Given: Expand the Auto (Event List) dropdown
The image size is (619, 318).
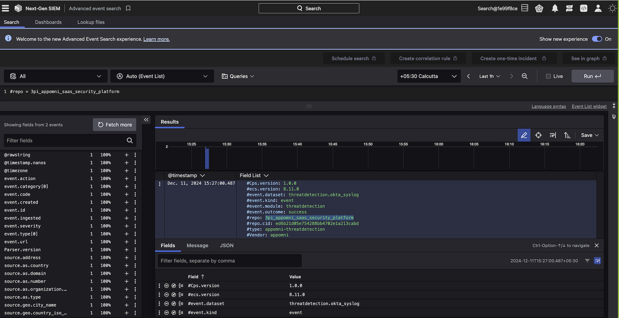Looking at the screenshot, I should 162,76.
